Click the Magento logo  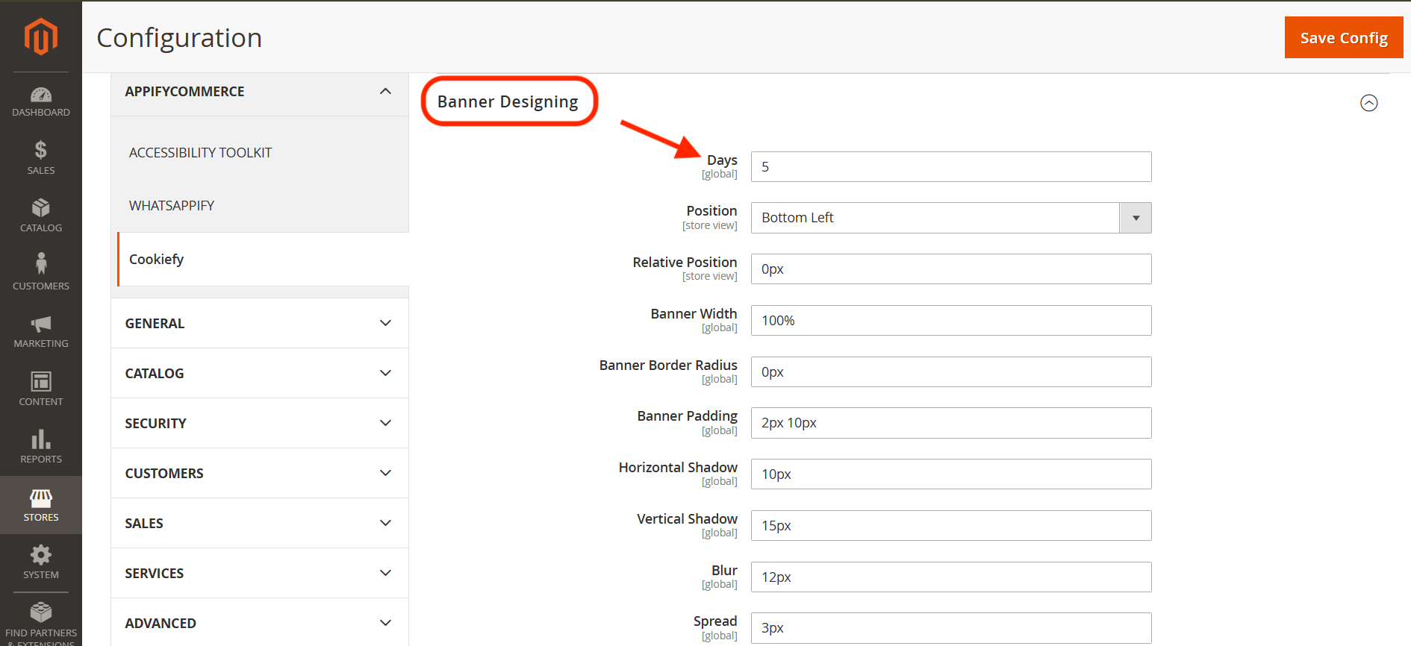coord(41,37)
